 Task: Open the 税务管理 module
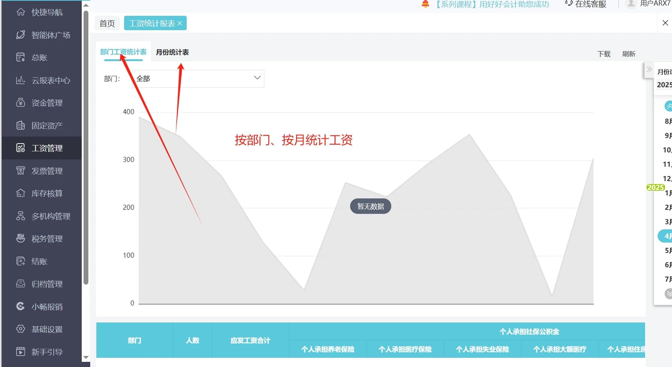pos(46,238)
